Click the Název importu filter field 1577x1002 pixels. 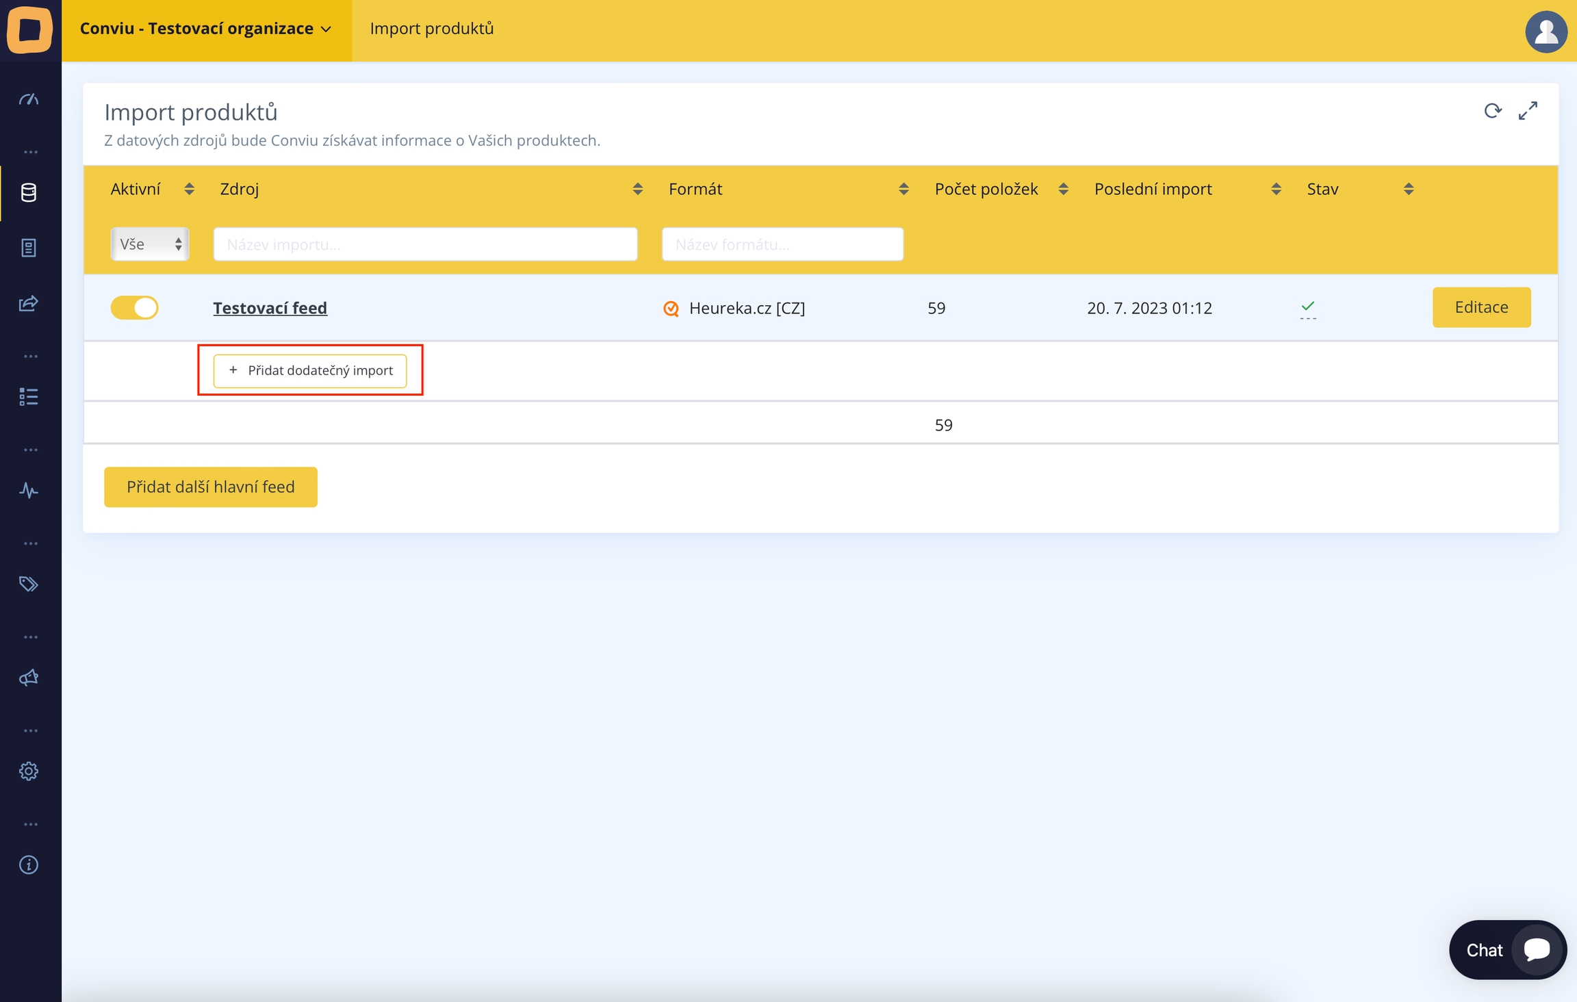[x=425, y=244]
